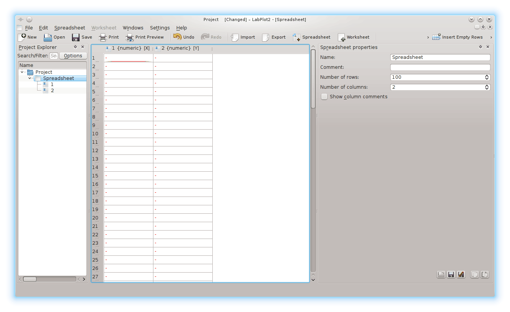This screenshot has width=510, height=312.
Task: Open the Settings menu
Action: coord(160,28)
